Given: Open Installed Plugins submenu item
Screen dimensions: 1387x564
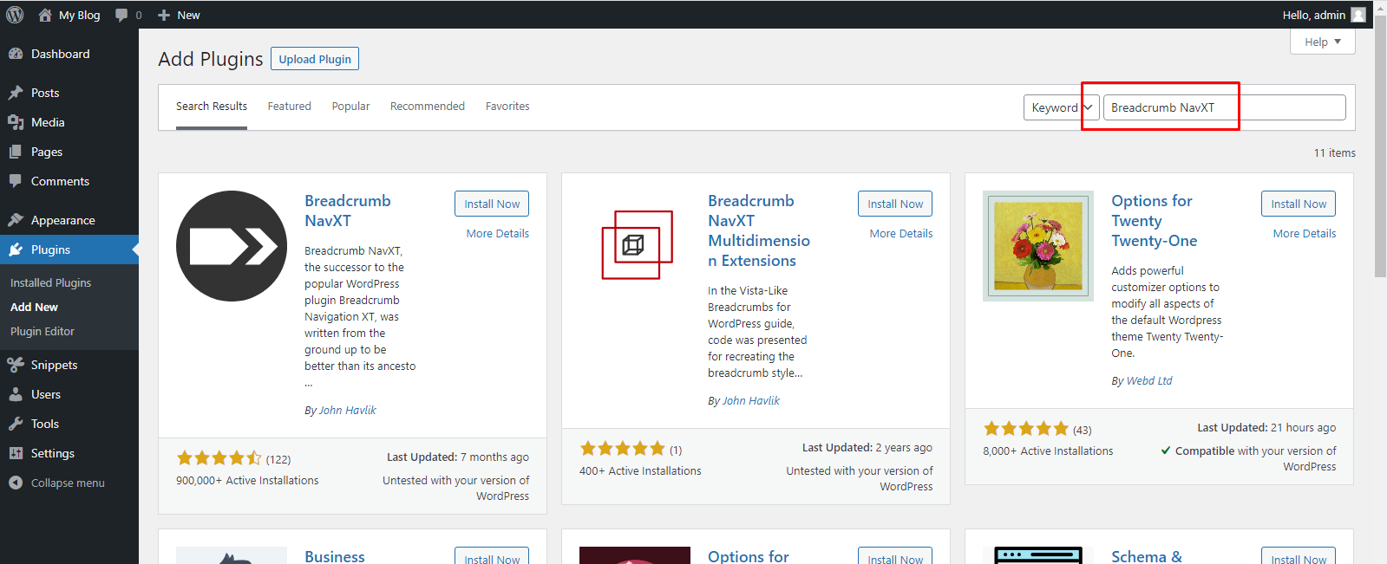Looking at the screenshot, I should click(x=50, y=282).
